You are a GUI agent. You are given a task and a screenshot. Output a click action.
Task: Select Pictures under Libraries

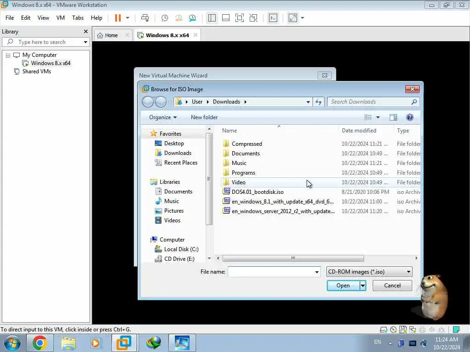pyautogui.click(x=169, y=211)
